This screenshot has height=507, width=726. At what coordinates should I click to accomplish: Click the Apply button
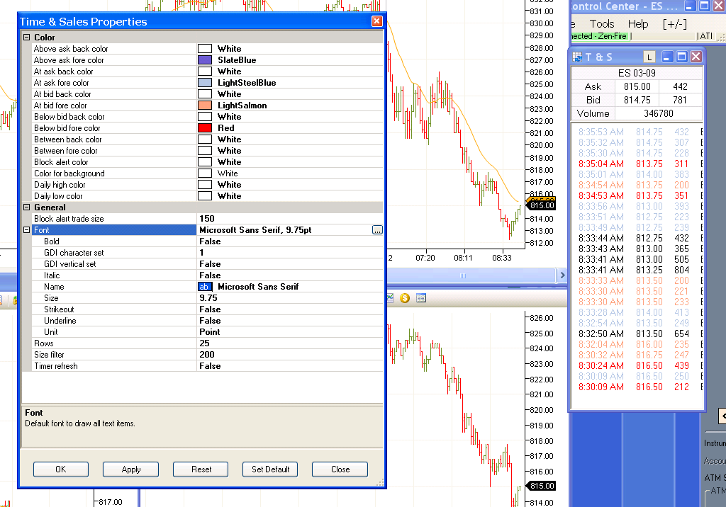[x=131, y=469]
